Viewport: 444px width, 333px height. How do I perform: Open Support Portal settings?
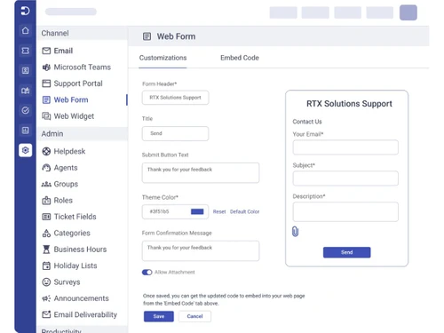click(x=78, y=83)
